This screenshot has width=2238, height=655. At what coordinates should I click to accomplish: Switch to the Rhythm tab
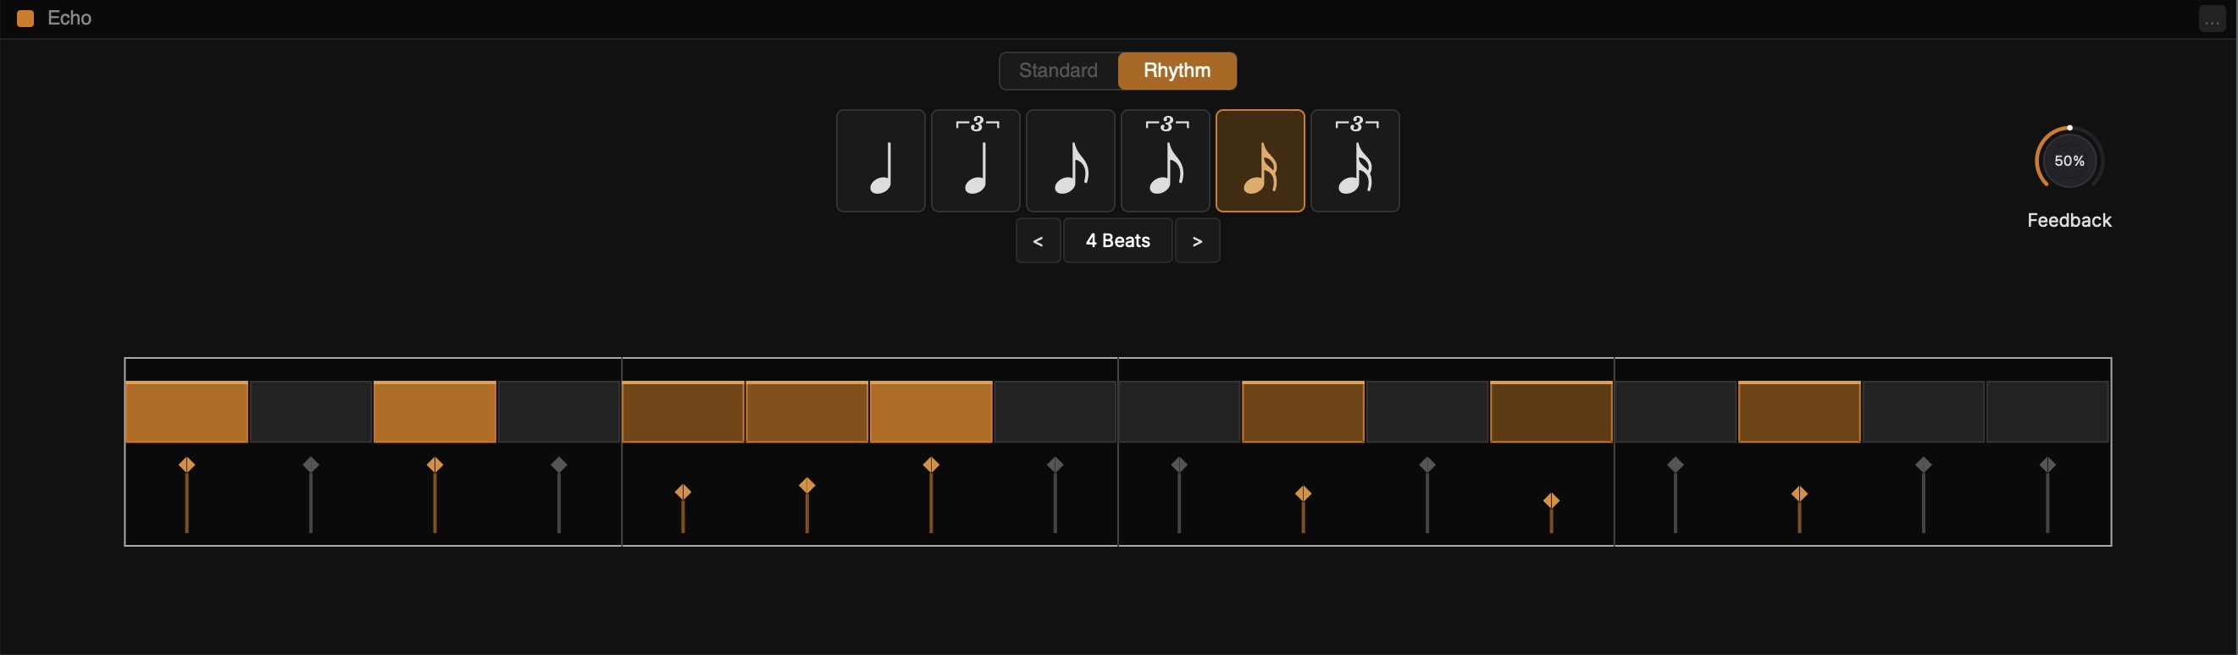tap(1177, 70)
